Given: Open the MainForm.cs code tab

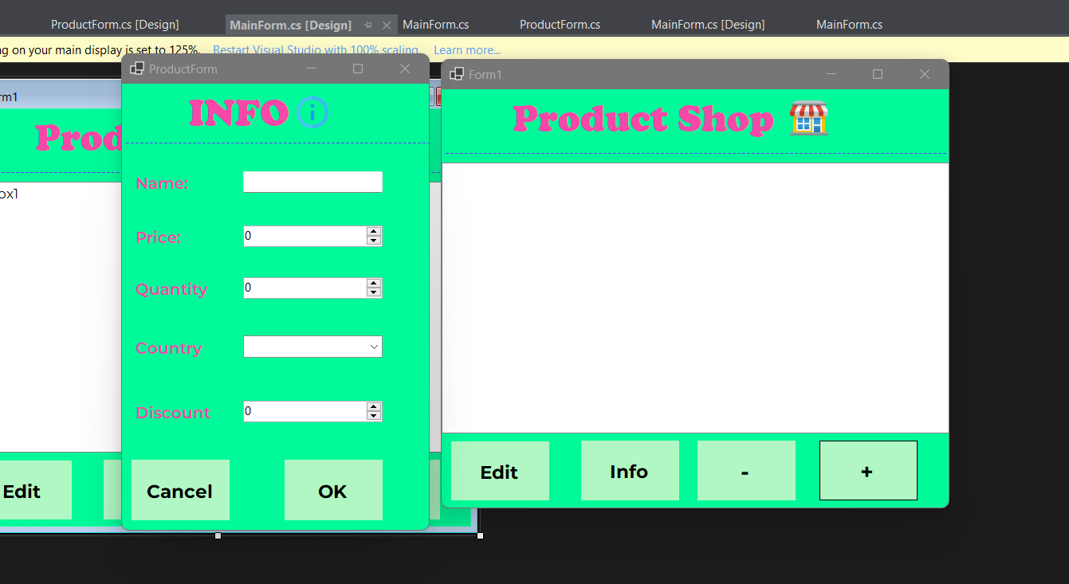Looking at the screenshot, I should point(435,24).
